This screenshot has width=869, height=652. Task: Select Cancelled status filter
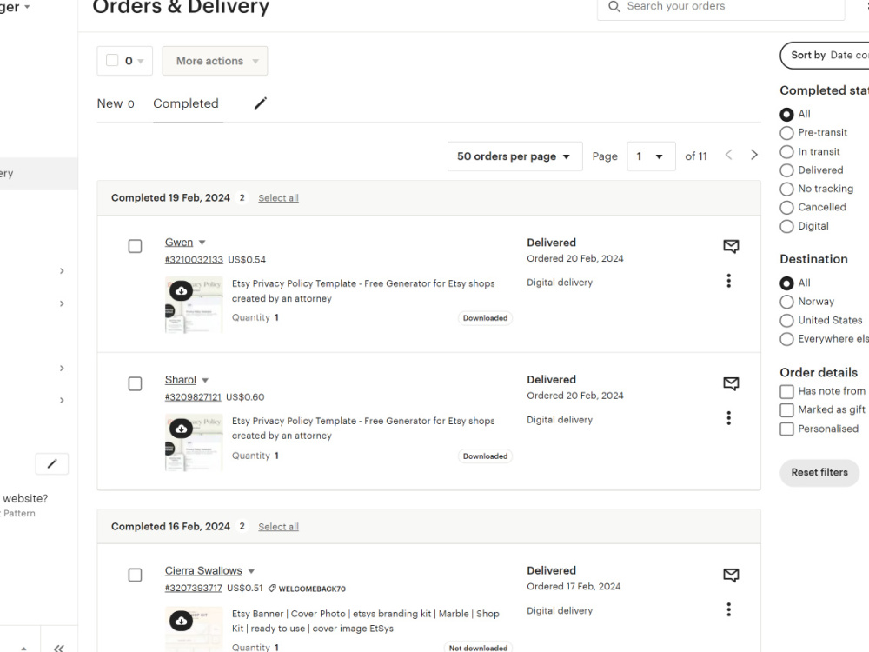click(x=786, y=208)
